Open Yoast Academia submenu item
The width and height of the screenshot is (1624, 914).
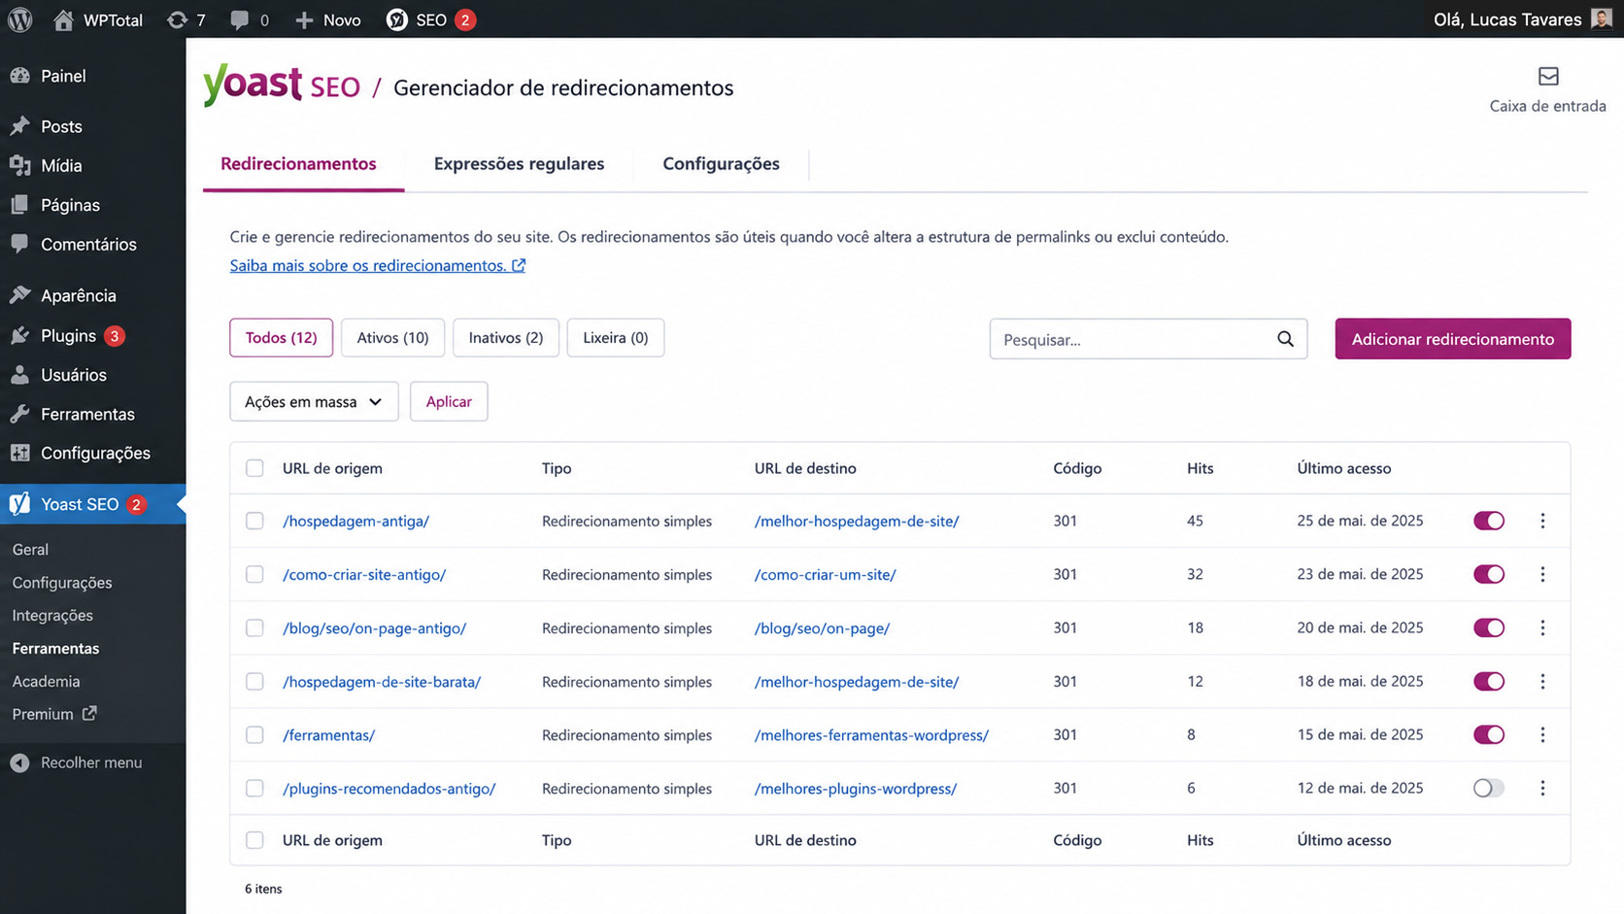point(46,681)
